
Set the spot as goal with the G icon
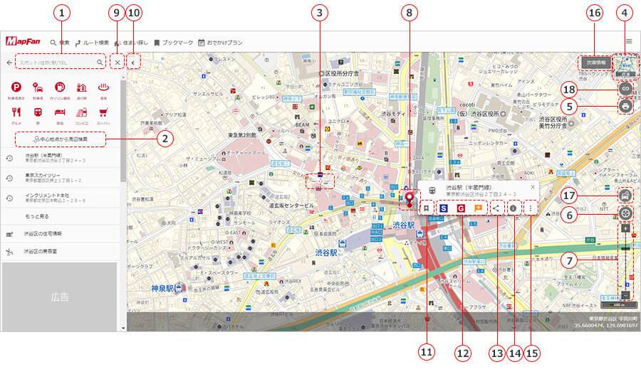(x=461, y=208)
